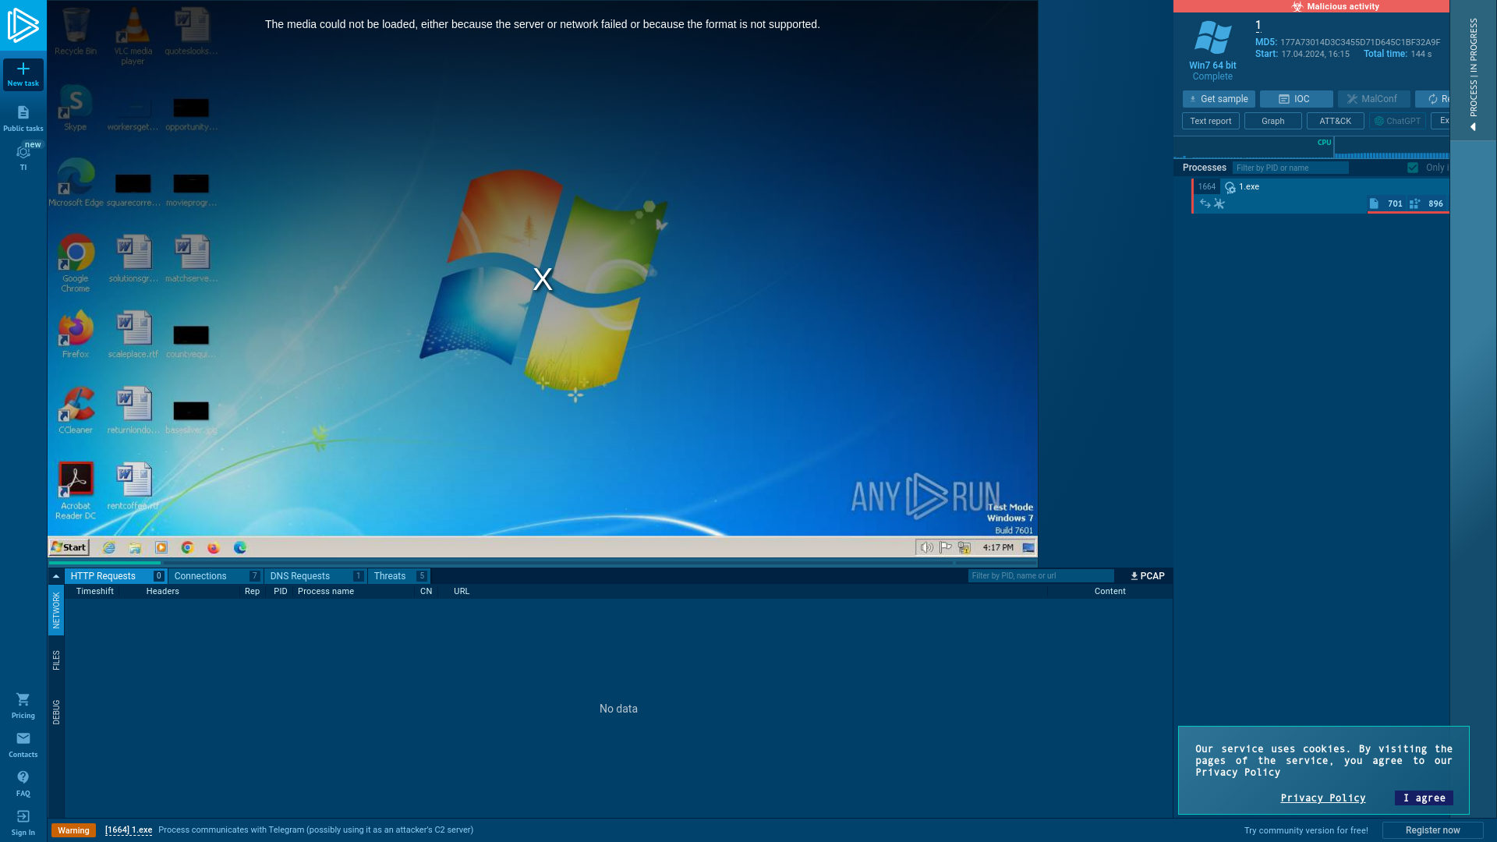Select the Firefox desktop shortcut

(76, 334)
